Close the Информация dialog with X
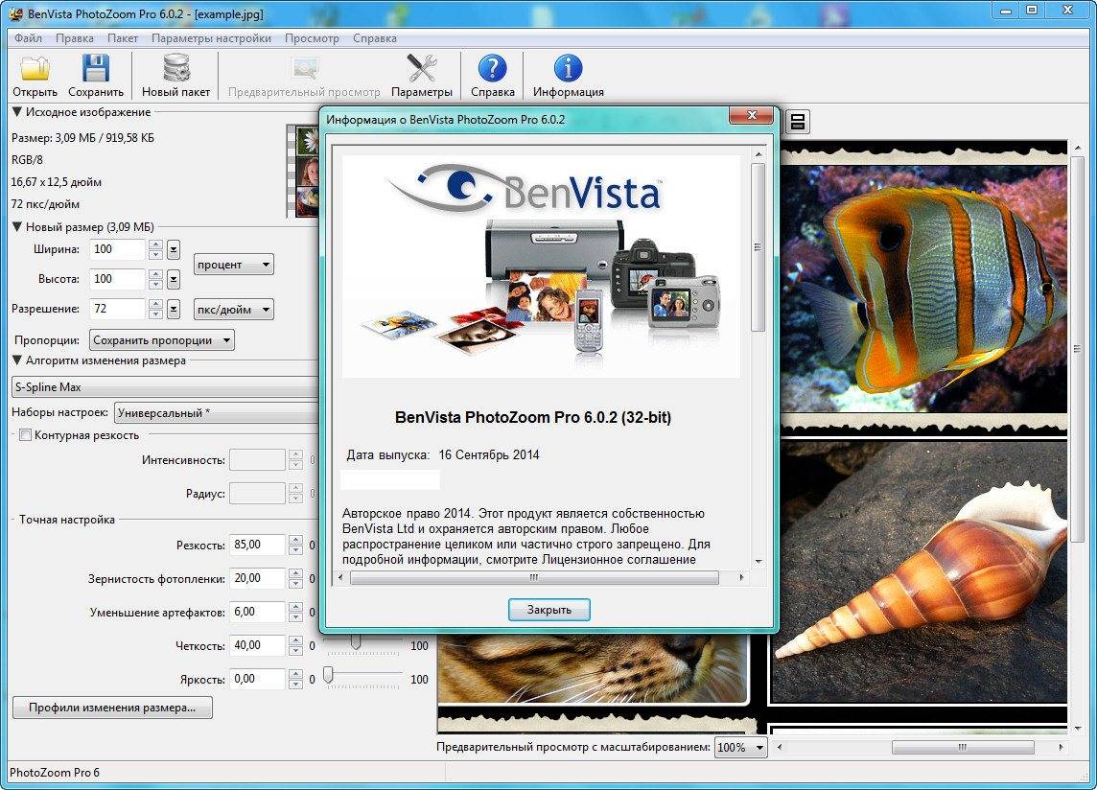Screen dimensions: 1097x790 (752, 115)
